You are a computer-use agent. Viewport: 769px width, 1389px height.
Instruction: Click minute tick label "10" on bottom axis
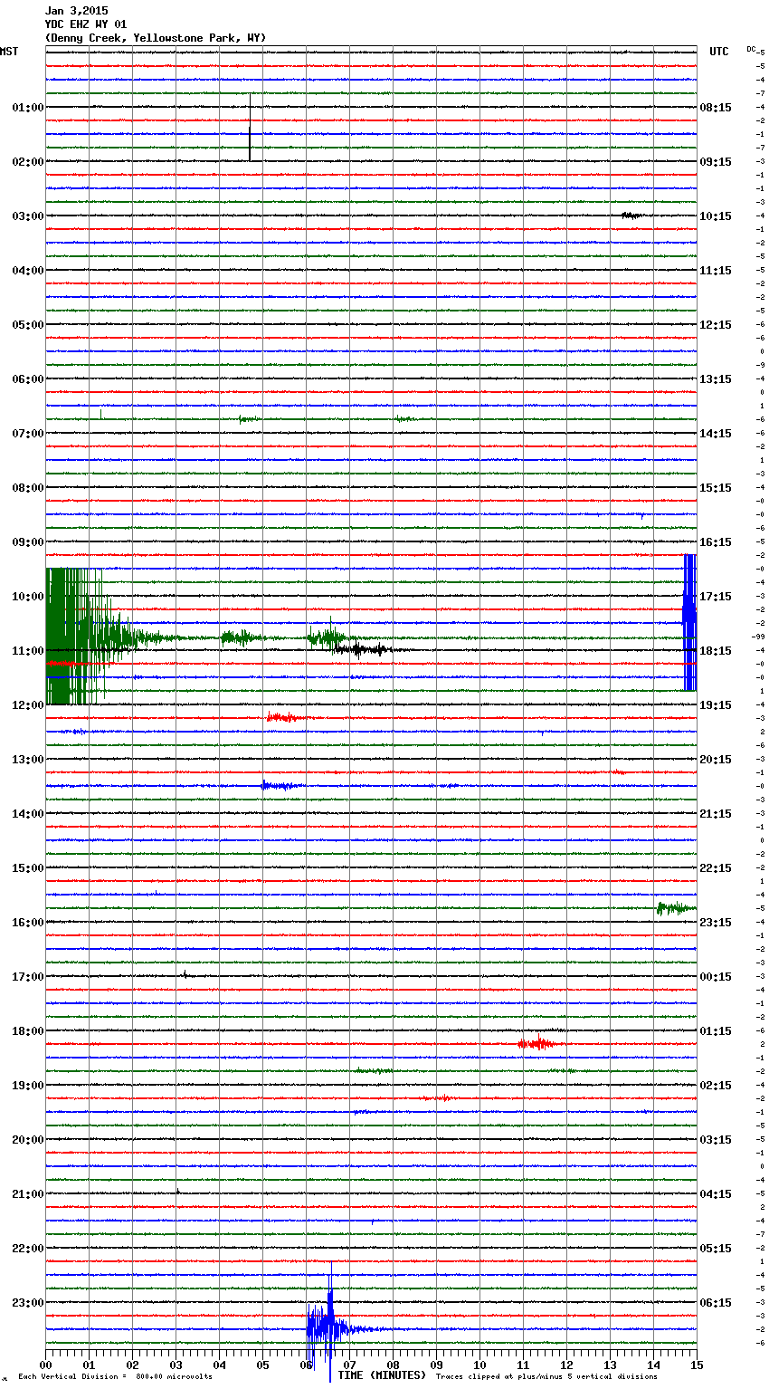point(479,1365)
